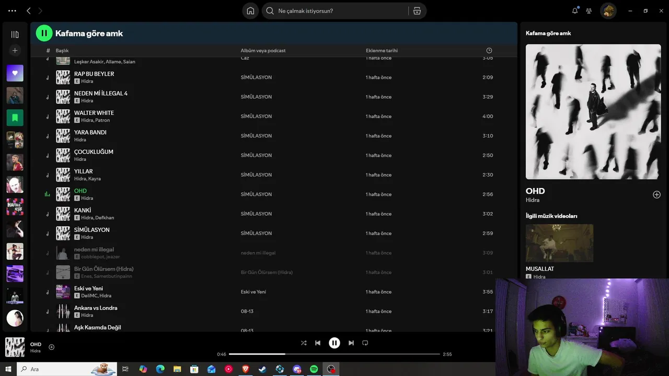Open Task View on the taskbar
The height and width of the screenshot is (376, 669).
[125, 369]
